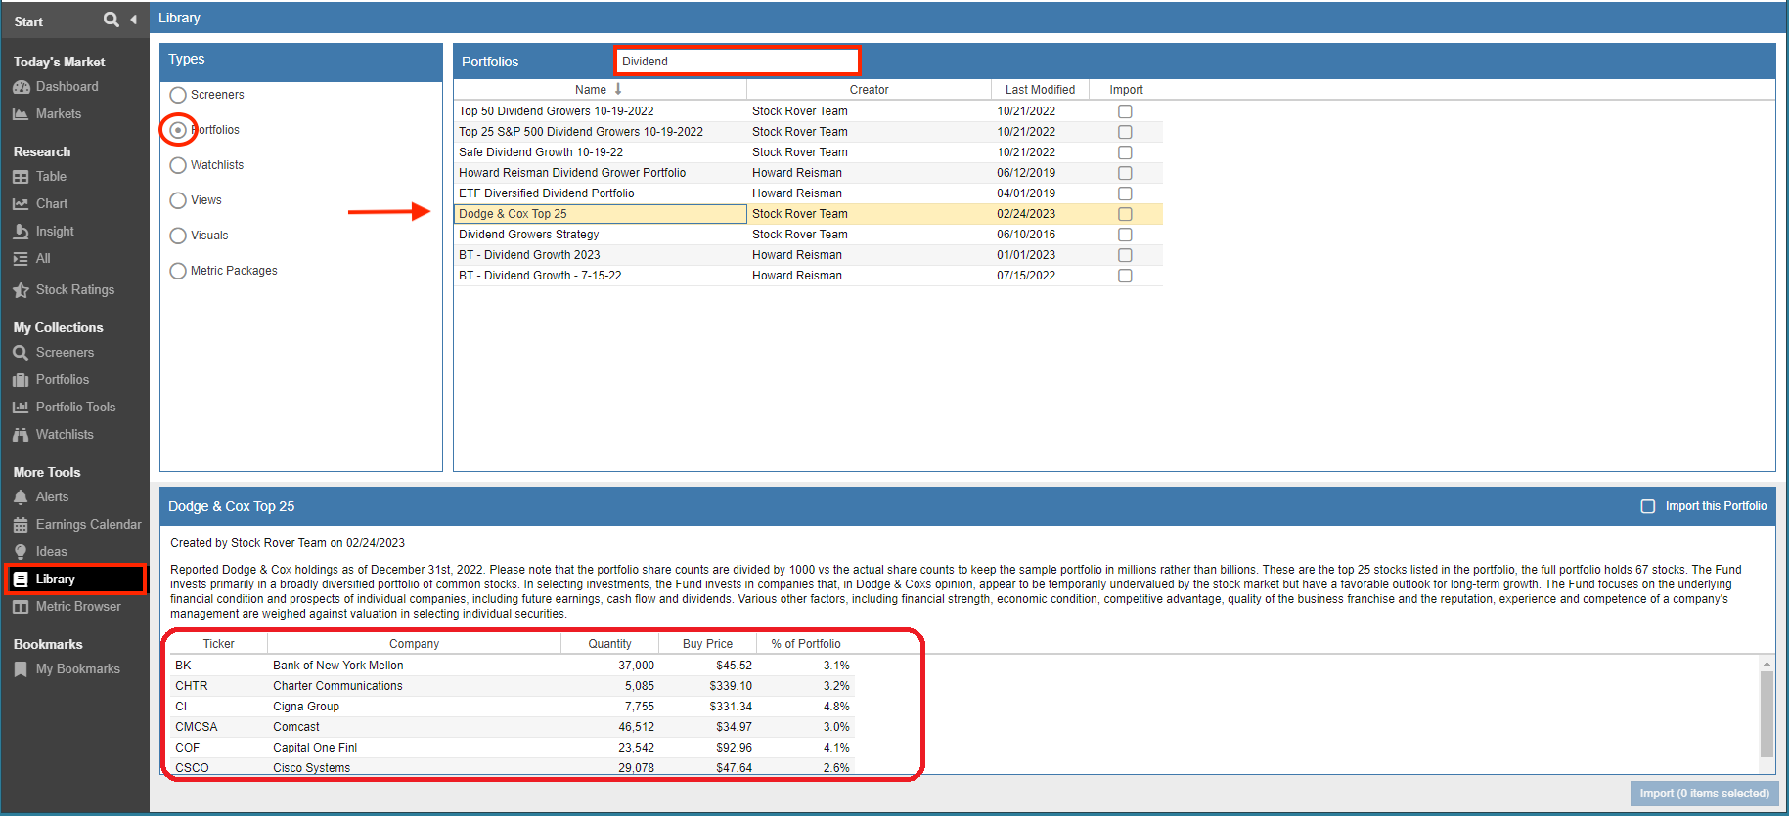Open the Portfolio Tools icon

(21, 408)
